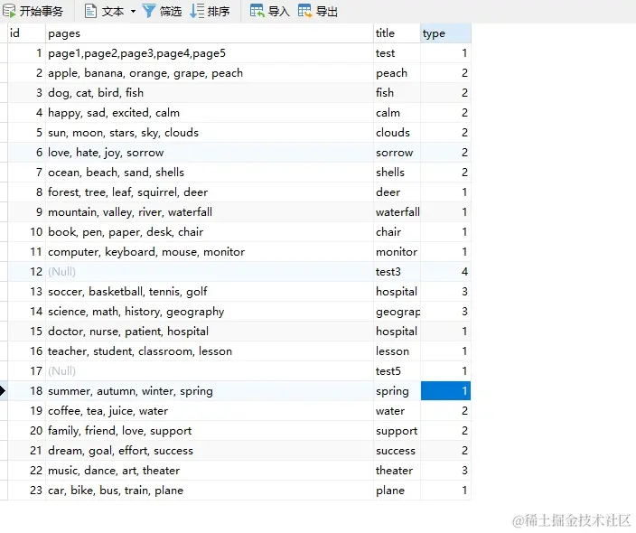Click the id cell '1' in first row
Screen dimensions: 636x533
(26, 53)
